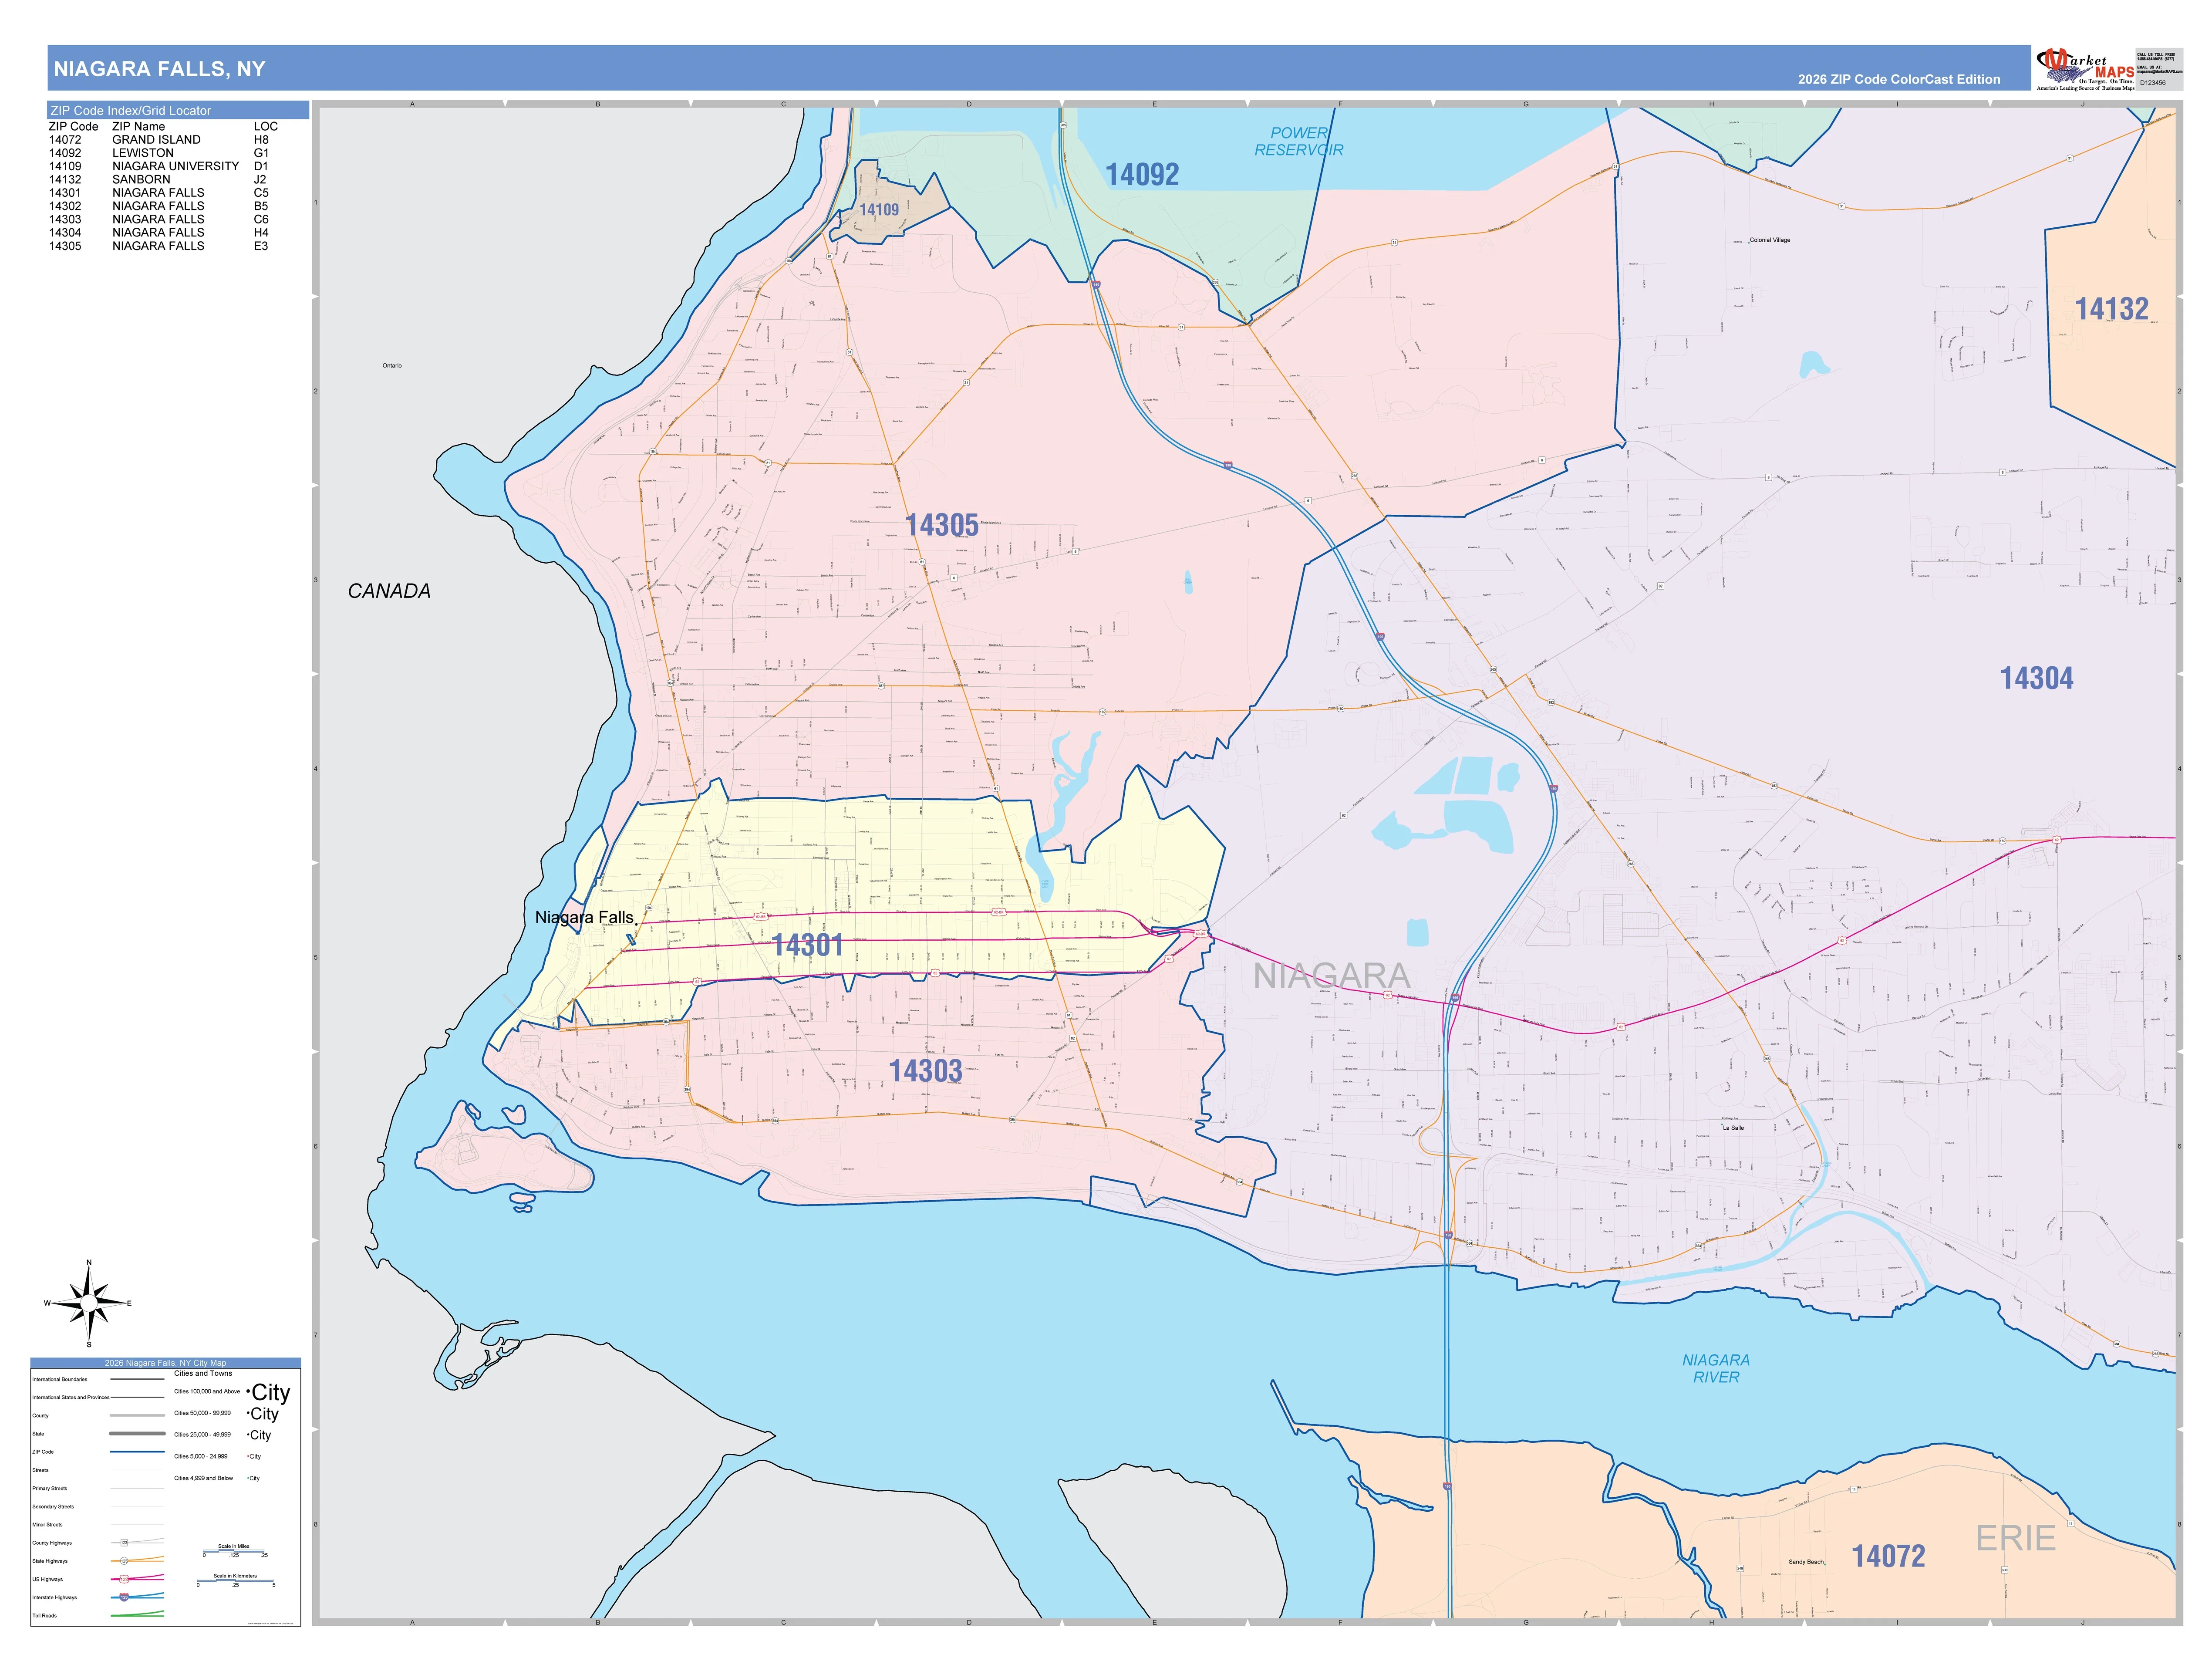2212x1668 pixels.
Task: Select the NIAGARA RIVER label
Action: click(1716, 1369)
